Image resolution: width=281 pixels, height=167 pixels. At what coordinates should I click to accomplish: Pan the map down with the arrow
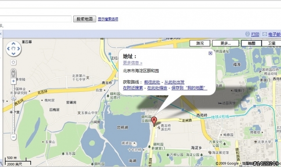tap(14, 53)
